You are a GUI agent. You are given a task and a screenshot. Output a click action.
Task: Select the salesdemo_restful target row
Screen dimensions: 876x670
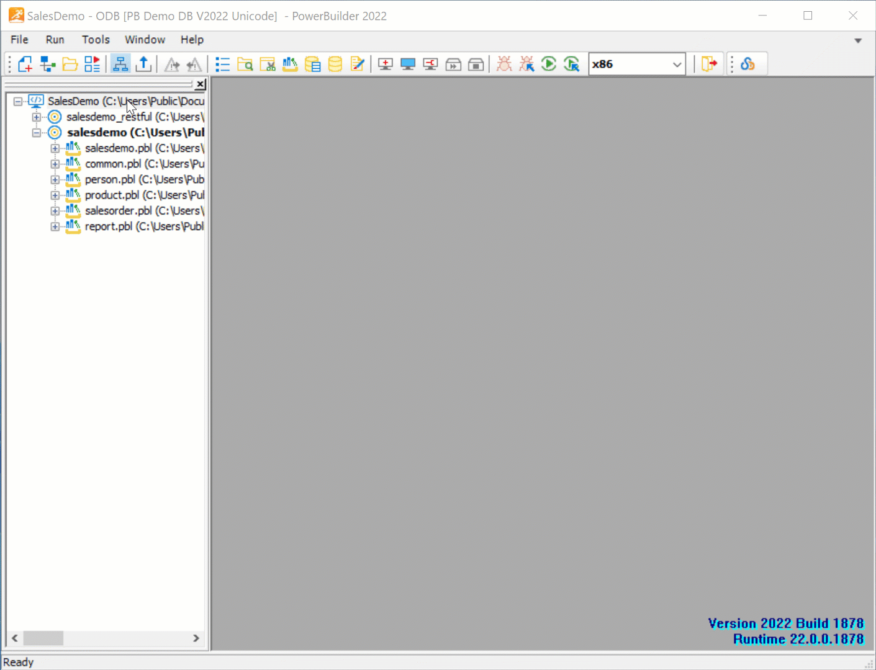tap(135, 117)
